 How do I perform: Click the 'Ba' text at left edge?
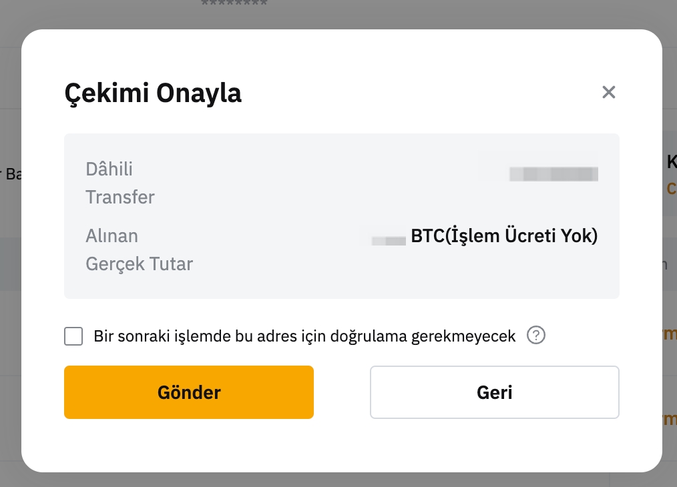[12, 175]
